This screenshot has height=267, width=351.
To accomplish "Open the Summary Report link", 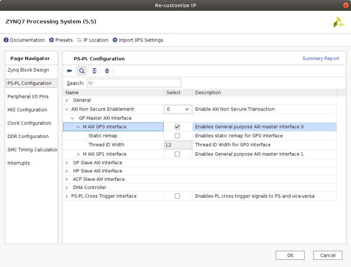I will 321,59.
